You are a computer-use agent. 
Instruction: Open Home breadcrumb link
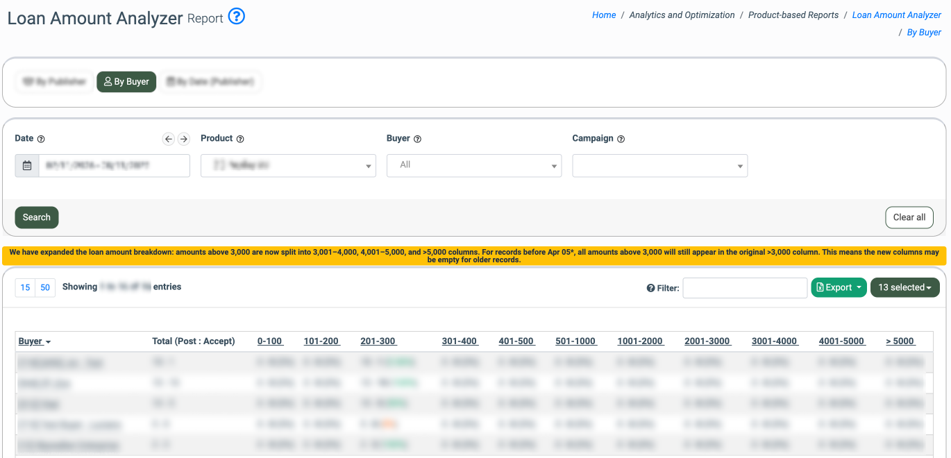click(604, 15)
